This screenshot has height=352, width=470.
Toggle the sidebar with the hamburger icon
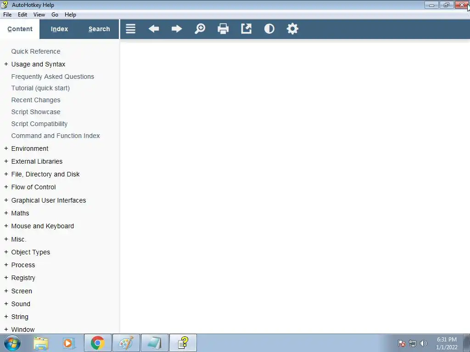[130, 29]
